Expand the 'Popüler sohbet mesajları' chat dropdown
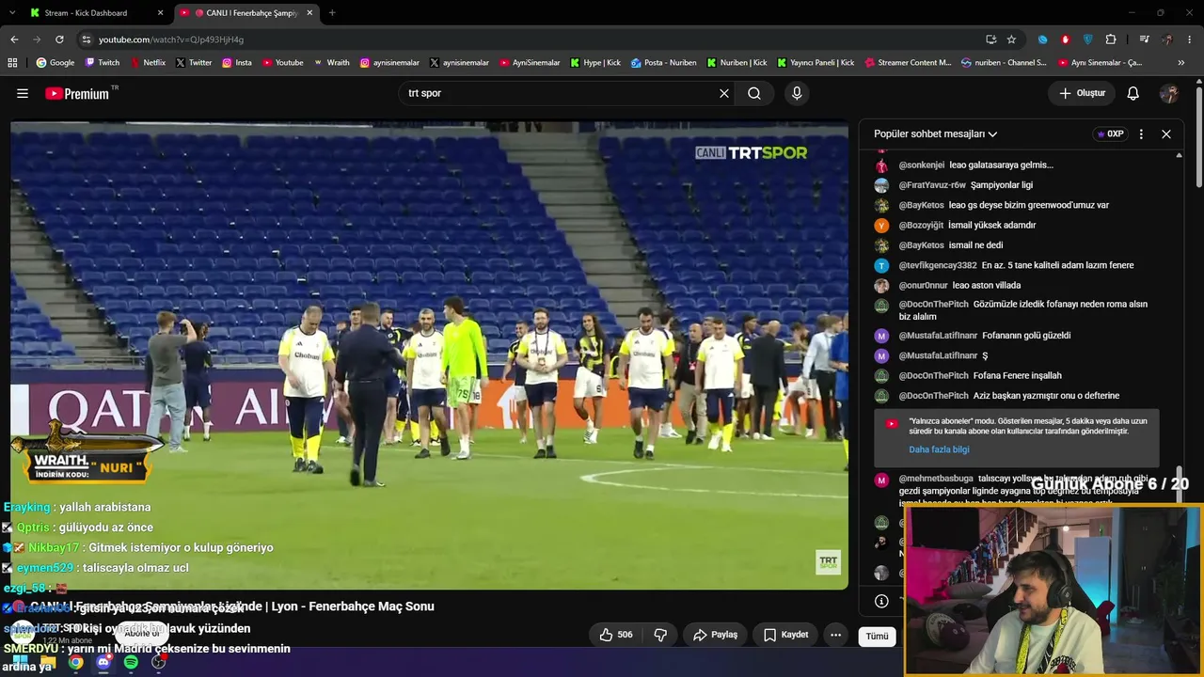The height and width of the screenshot is (677, 1204). point(935,134)
